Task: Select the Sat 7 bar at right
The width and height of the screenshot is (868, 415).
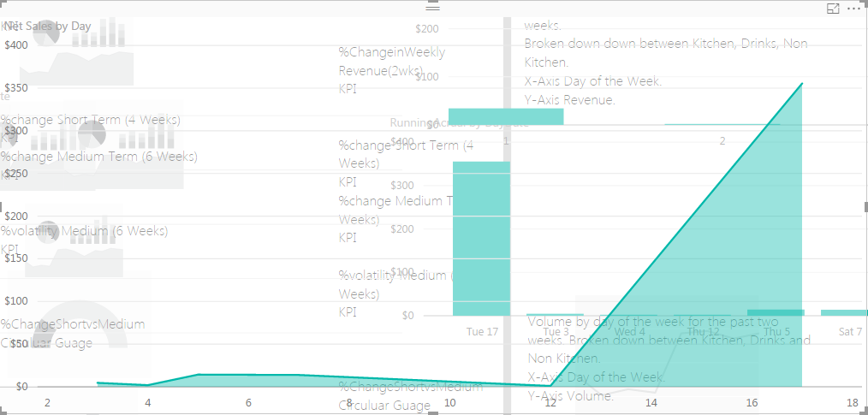Action: pos(844,312)
